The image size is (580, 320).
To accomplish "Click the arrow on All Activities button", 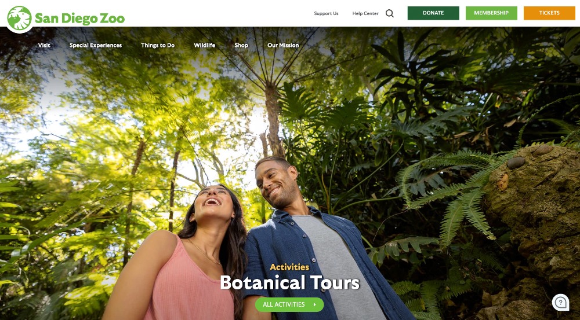I will pyautogui.click(x=315, y=304).
